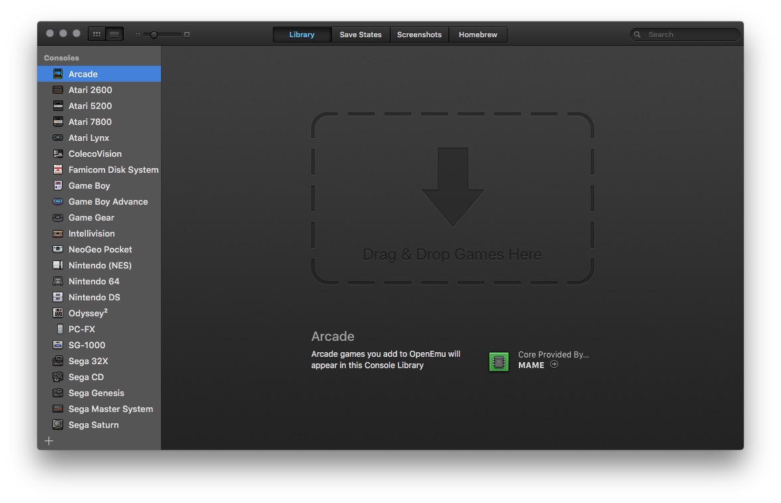Add a collection with the plus button
Image resolution: width=781 pixels, height=503 pixels.
click(49, 441)
